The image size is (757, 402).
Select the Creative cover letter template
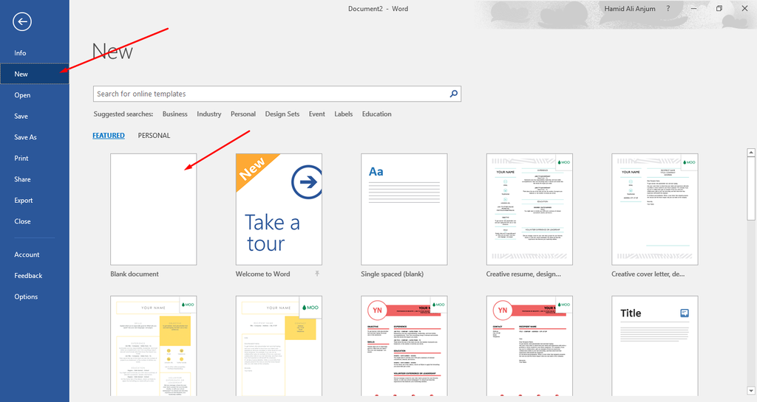coord(655,209)
